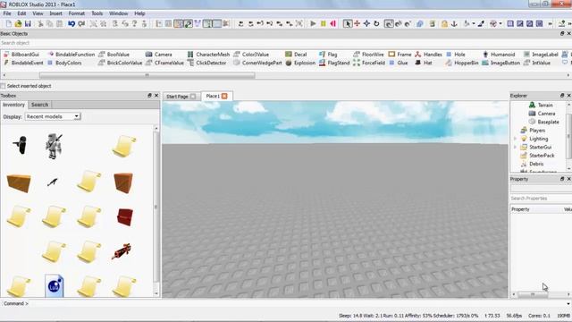Choose the Rotate tool

pyautogui.click(x=376, y=24)
